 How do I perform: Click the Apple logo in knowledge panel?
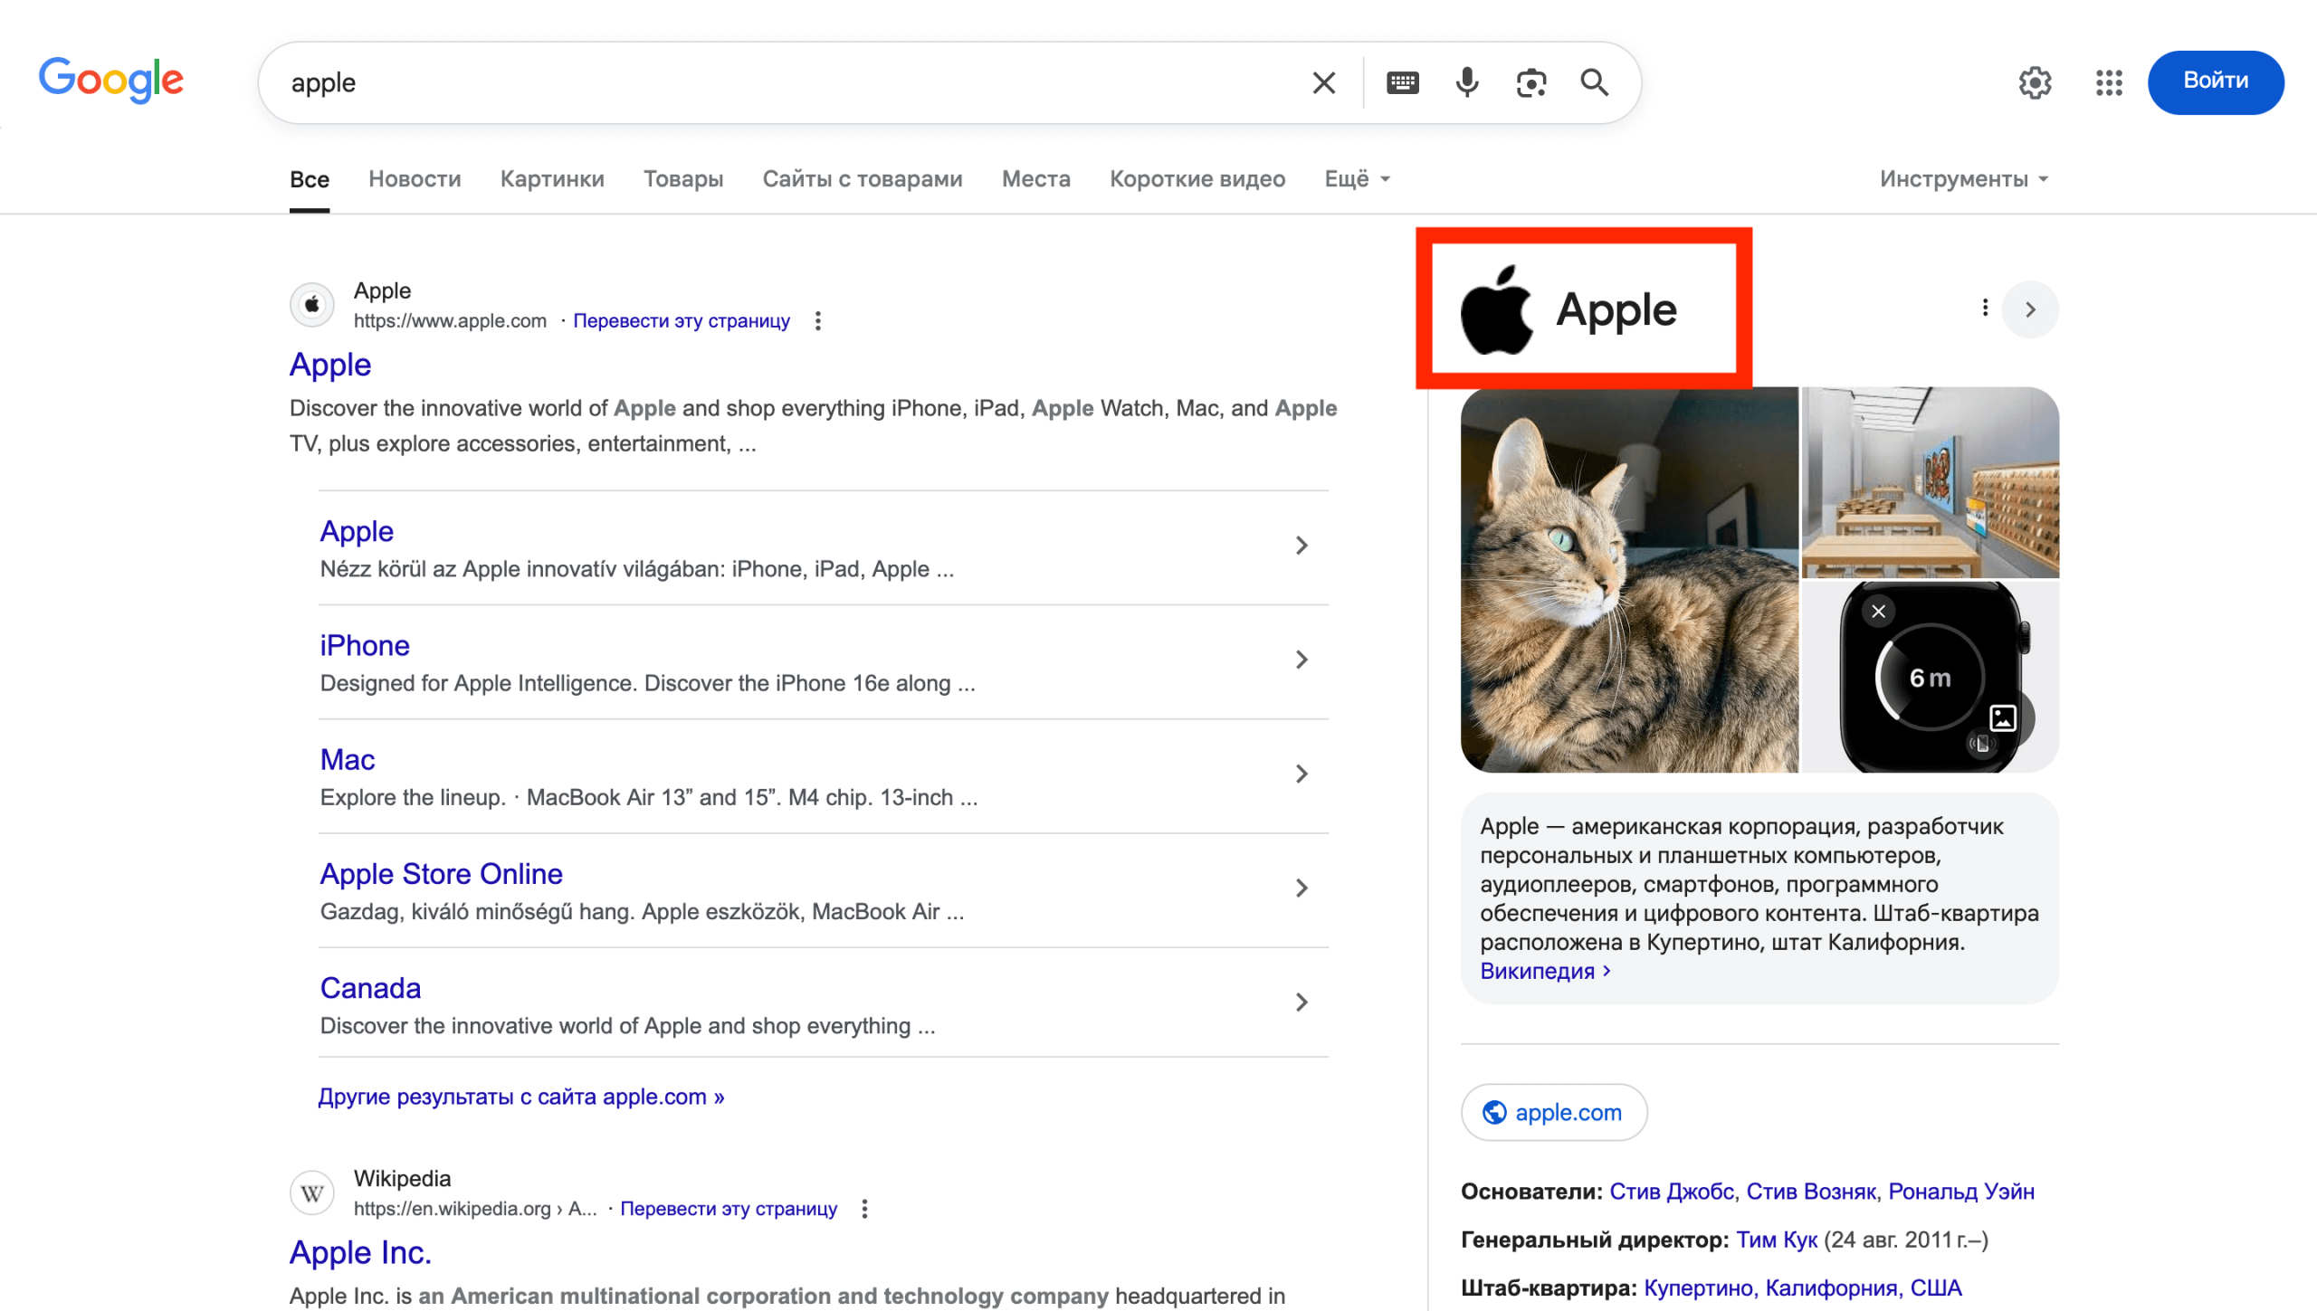point(1497,309)
